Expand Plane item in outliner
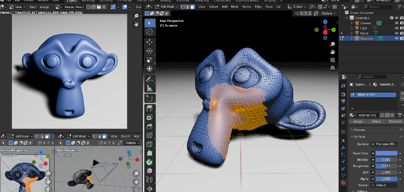The width and height of the screenshot is (404, 192). coord(352,33)
